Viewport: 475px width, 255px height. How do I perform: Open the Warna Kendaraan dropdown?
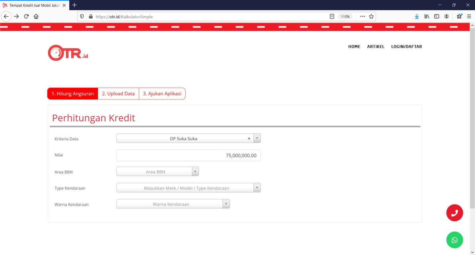(226, 204)
